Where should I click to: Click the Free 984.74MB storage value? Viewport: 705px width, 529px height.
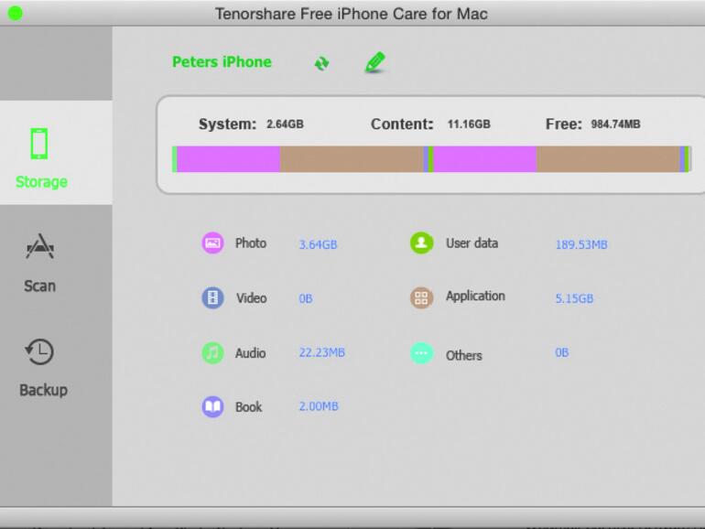[x=615, y=124]
